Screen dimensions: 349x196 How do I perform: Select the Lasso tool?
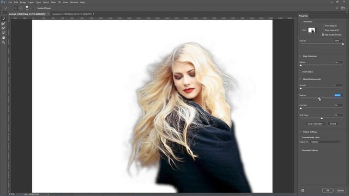pos(3,33)
